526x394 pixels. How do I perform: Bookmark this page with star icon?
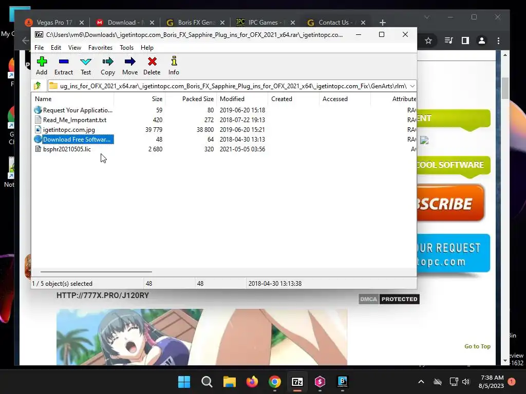click(428, 41)
